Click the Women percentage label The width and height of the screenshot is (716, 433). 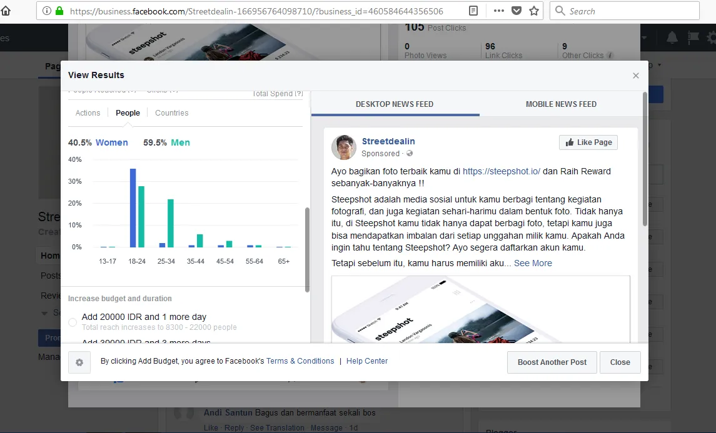(x=98, y=142)
